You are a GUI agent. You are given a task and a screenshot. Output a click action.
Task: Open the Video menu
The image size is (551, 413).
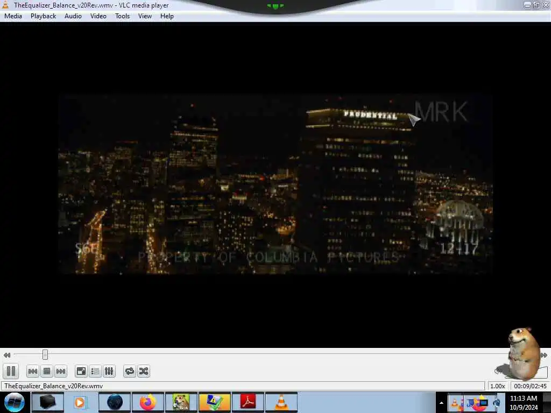(98, 16)
